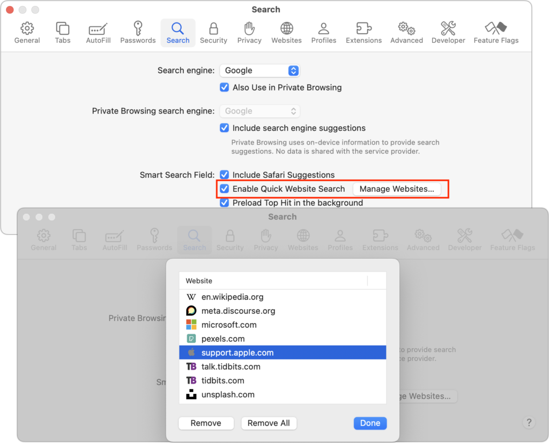549x443 pixels.
Task: Open Private Browsing search engine dropdown
Action: pos(259,111)
